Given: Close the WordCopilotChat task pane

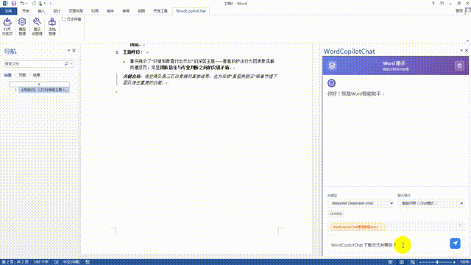Looking at the screenshot, I should [467, 51].
